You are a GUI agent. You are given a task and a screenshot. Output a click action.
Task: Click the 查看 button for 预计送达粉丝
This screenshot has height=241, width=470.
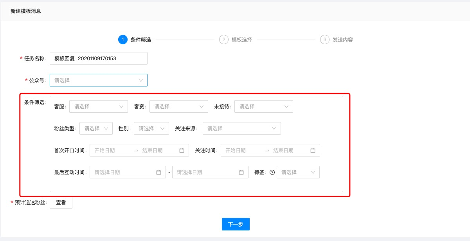click(x=61, y=202)
